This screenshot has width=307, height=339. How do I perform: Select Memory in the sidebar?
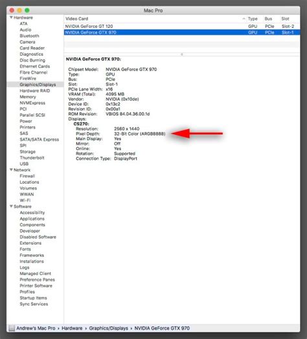(28, 96)
